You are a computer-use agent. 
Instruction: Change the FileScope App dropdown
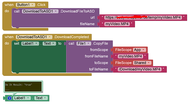pyautogui.click(x=140, y=50)
